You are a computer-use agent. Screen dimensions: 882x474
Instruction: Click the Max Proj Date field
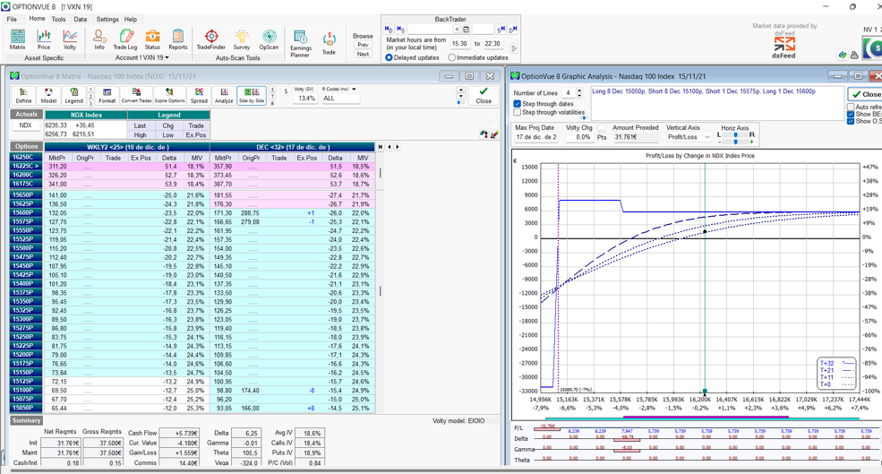pos(536,137)
